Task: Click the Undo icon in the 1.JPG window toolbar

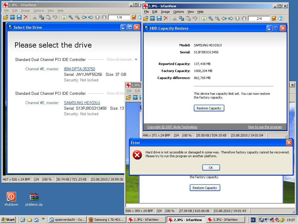Action: [x=55, y=17]
